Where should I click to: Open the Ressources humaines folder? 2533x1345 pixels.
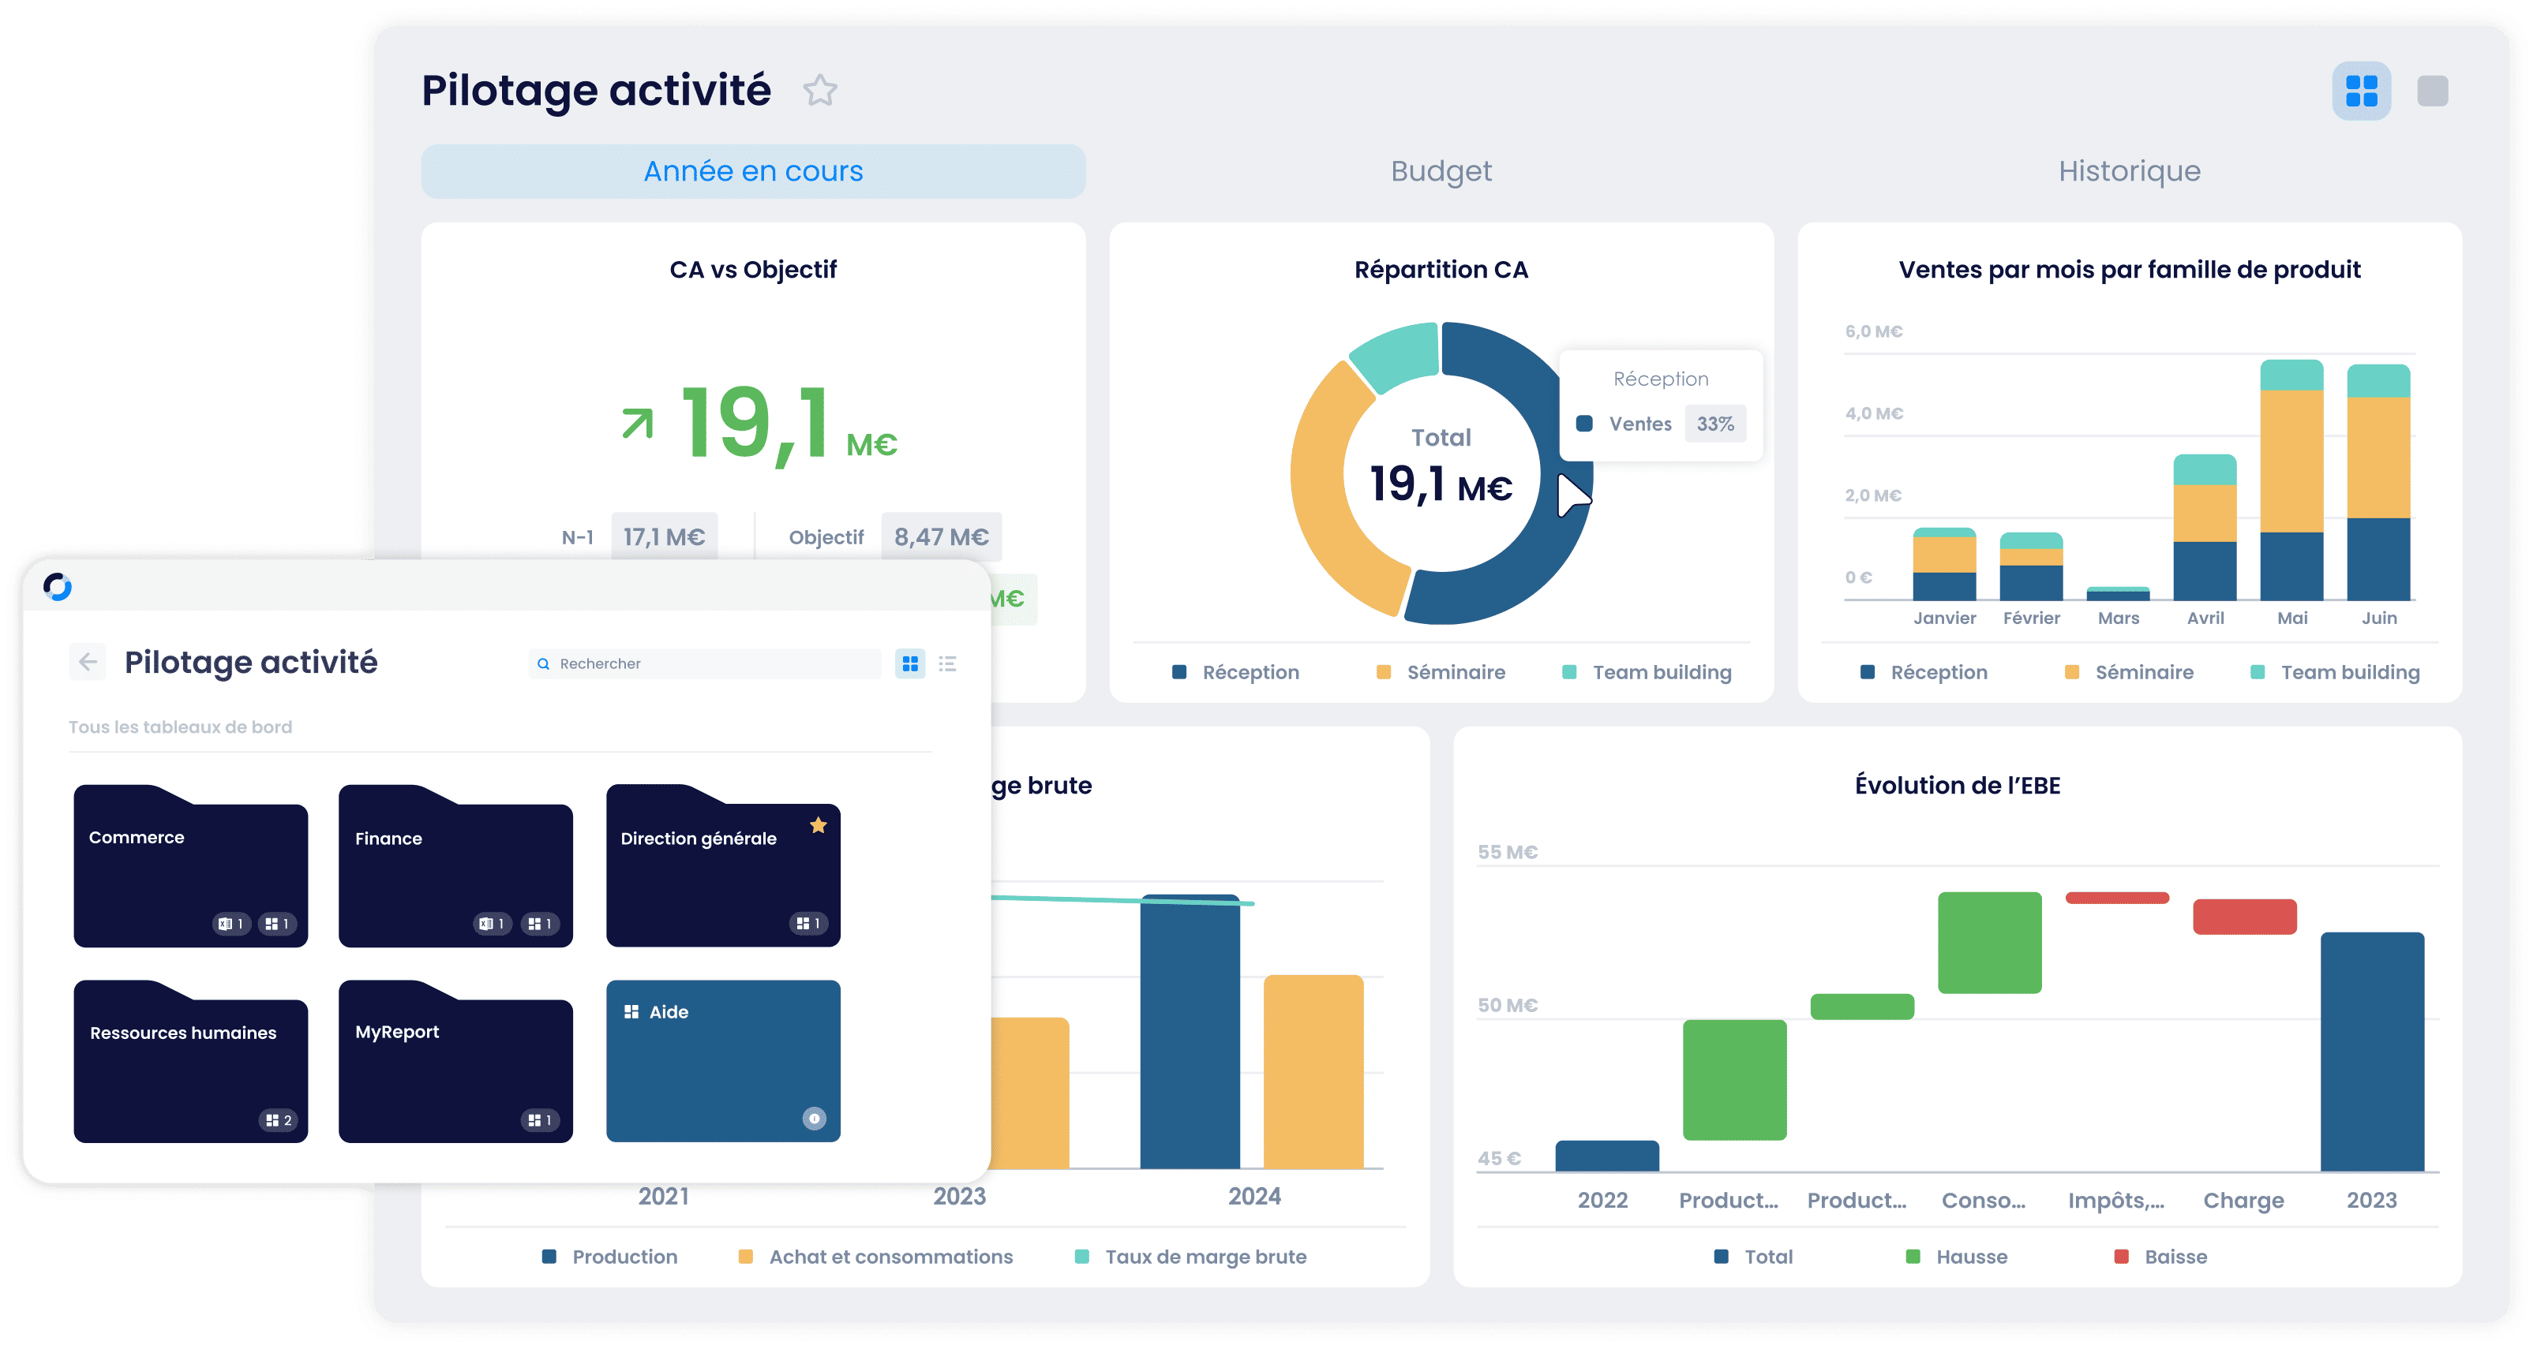[191, 1061]
